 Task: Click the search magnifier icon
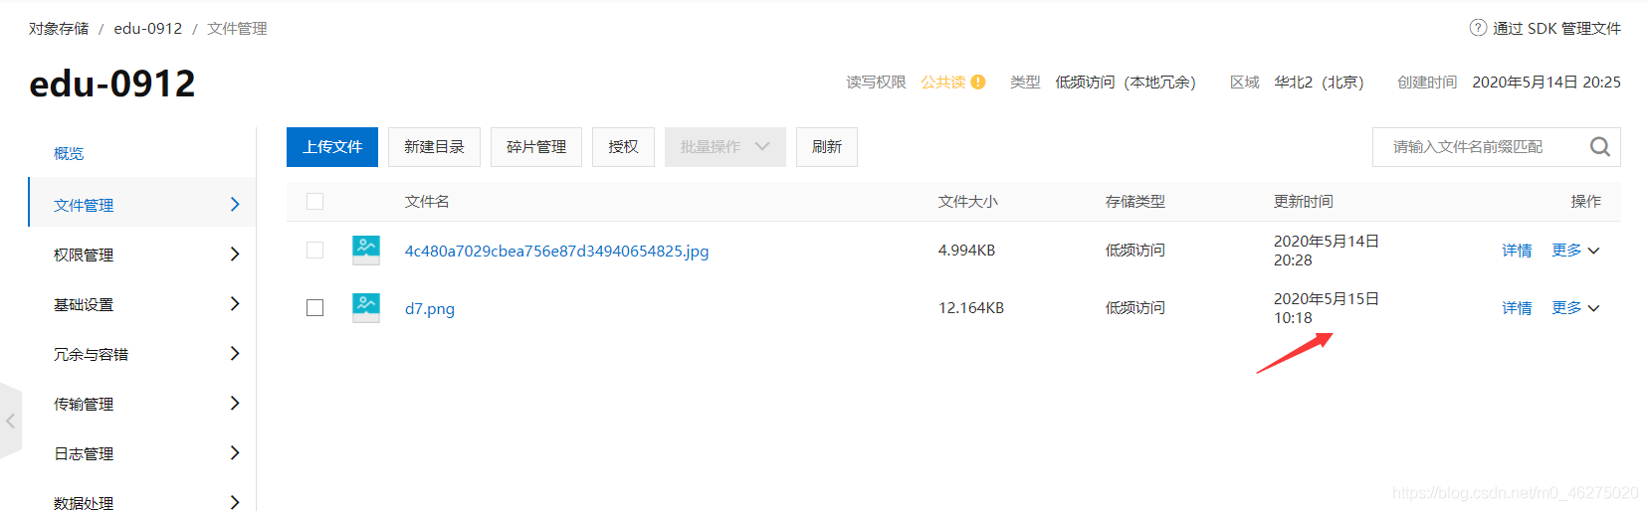(1599, 147)
